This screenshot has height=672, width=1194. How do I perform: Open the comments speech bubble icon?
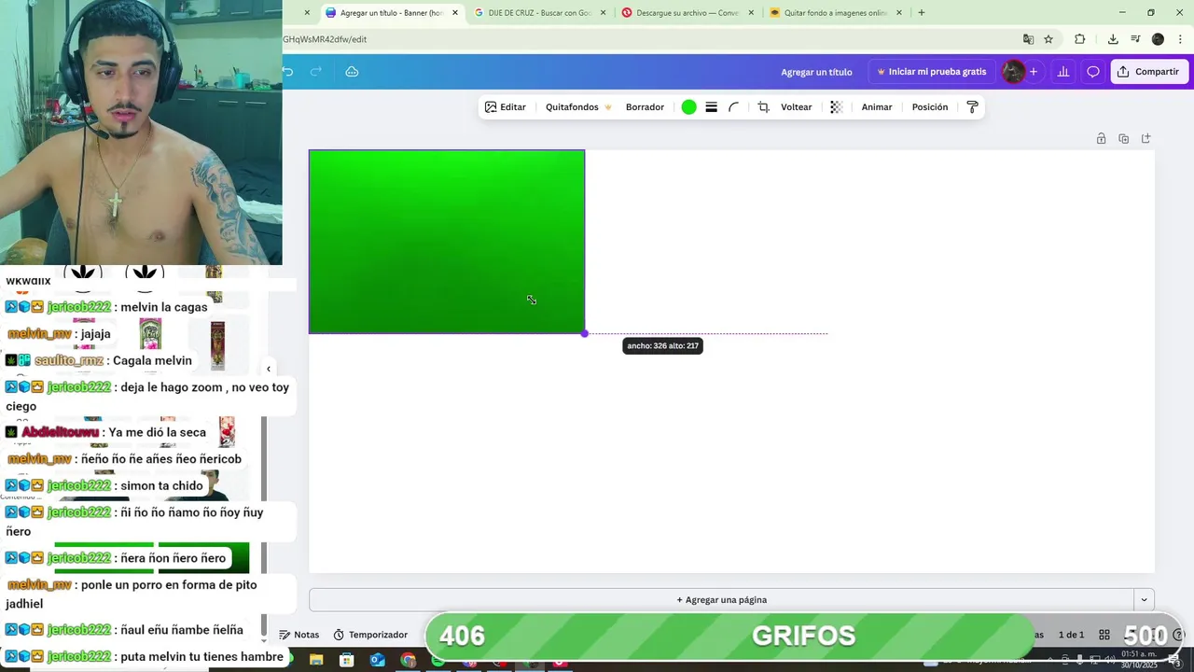point(1093,72)
